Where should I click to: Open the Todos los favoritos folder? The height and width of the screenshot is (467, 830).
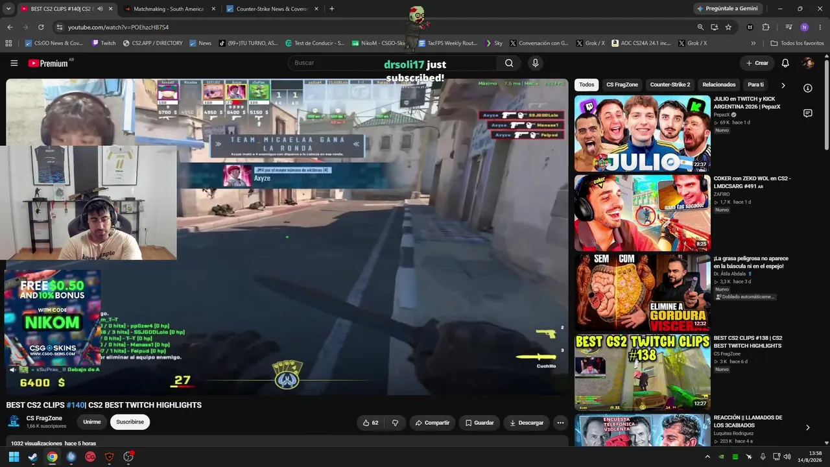[797, 43]
